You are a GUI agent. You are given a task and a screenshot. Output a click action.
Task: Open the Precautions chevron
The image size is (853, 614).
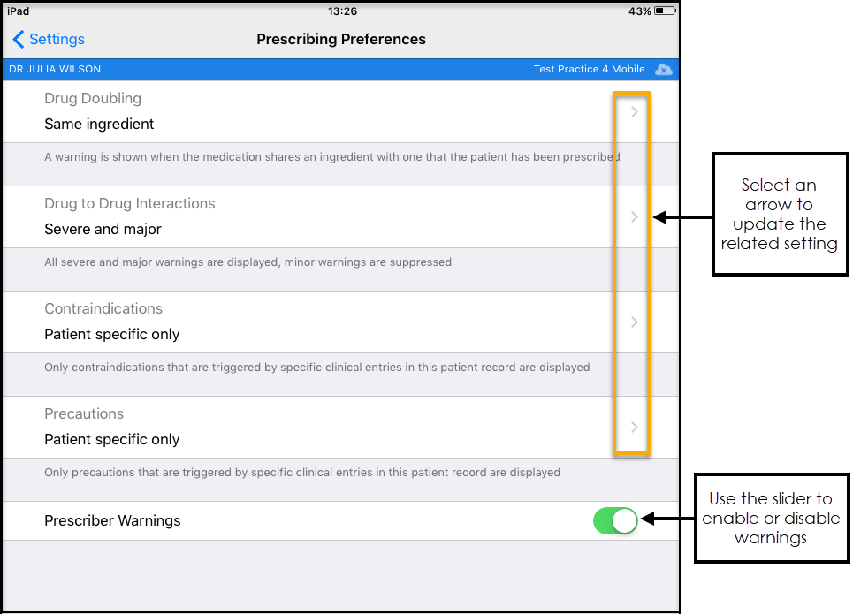(634, 427)
